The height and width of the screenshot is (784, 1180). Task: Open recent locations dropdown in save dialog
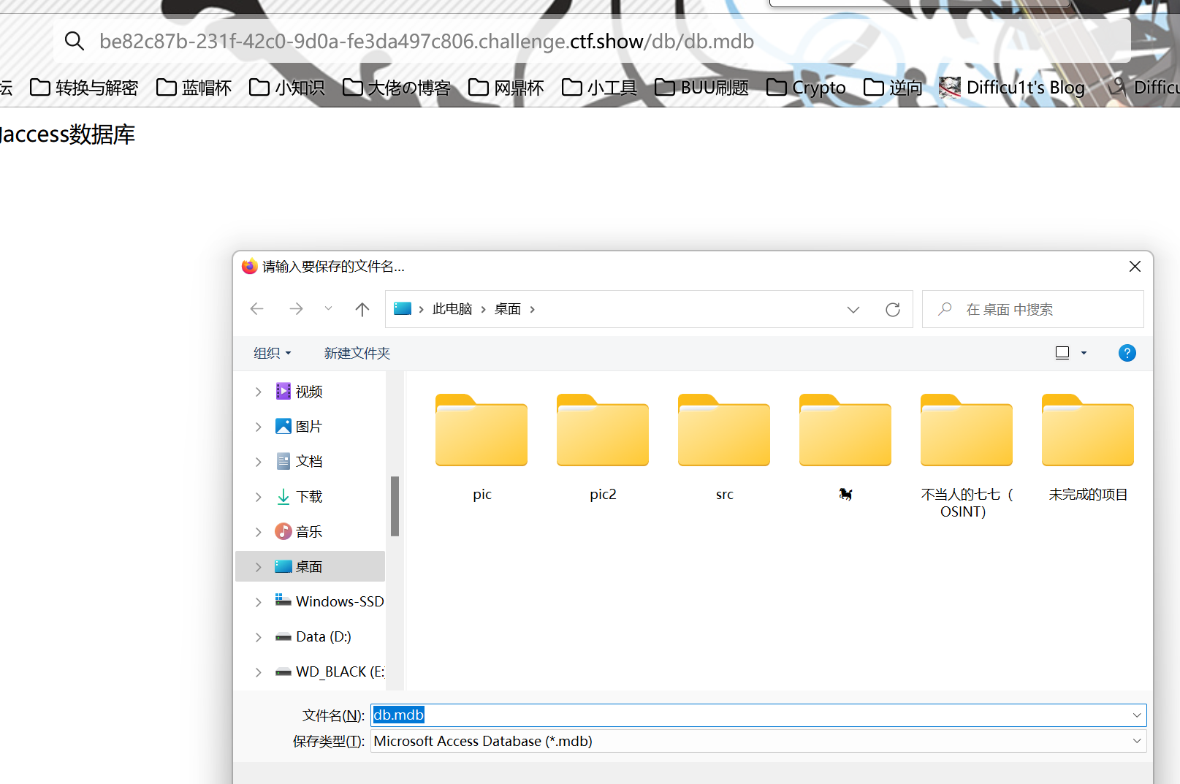[x=329, y=309]
